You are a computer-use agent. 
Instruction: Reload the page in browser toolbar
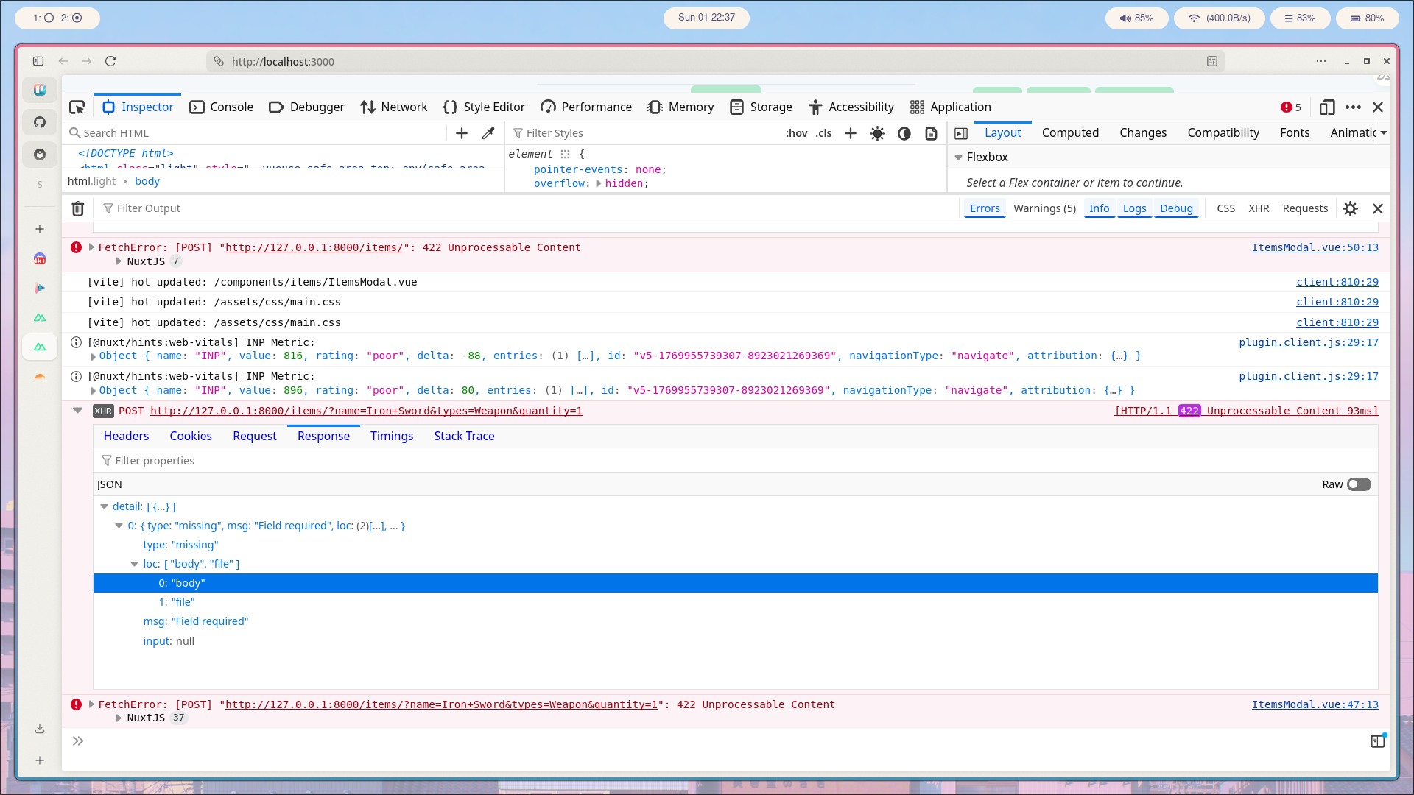tap(110, 61)
